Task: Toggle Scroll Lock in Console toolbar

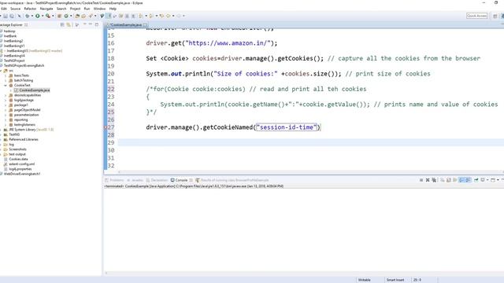Action: click(449, 180)
